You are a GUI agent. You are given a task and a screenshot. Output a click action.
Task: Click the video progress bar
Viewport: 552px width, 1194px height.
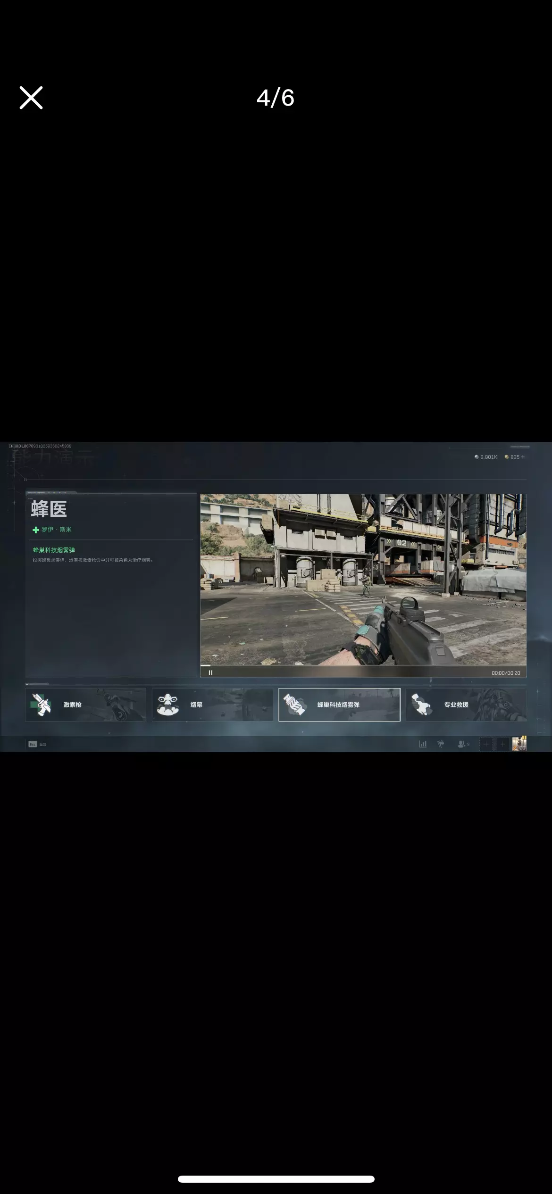click(363, 665)
